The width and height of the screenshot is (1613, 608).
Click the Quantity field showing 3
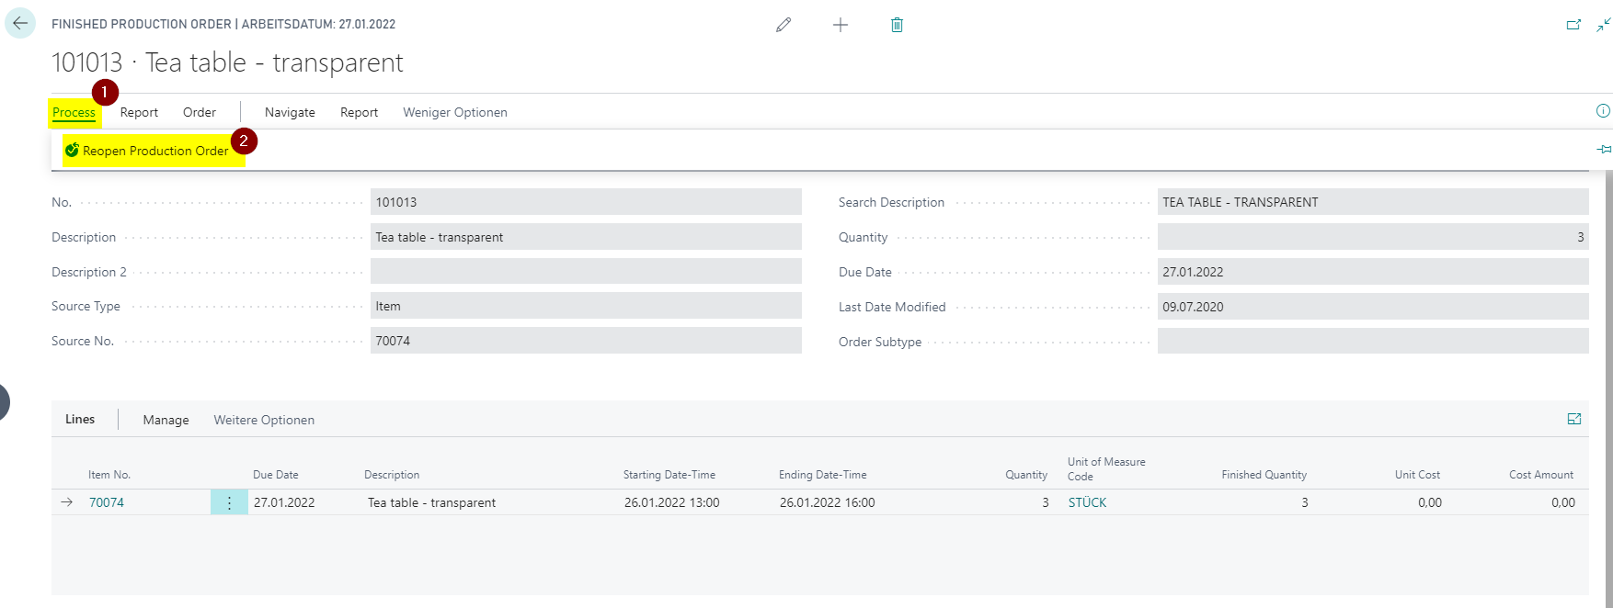point(1373,237)
